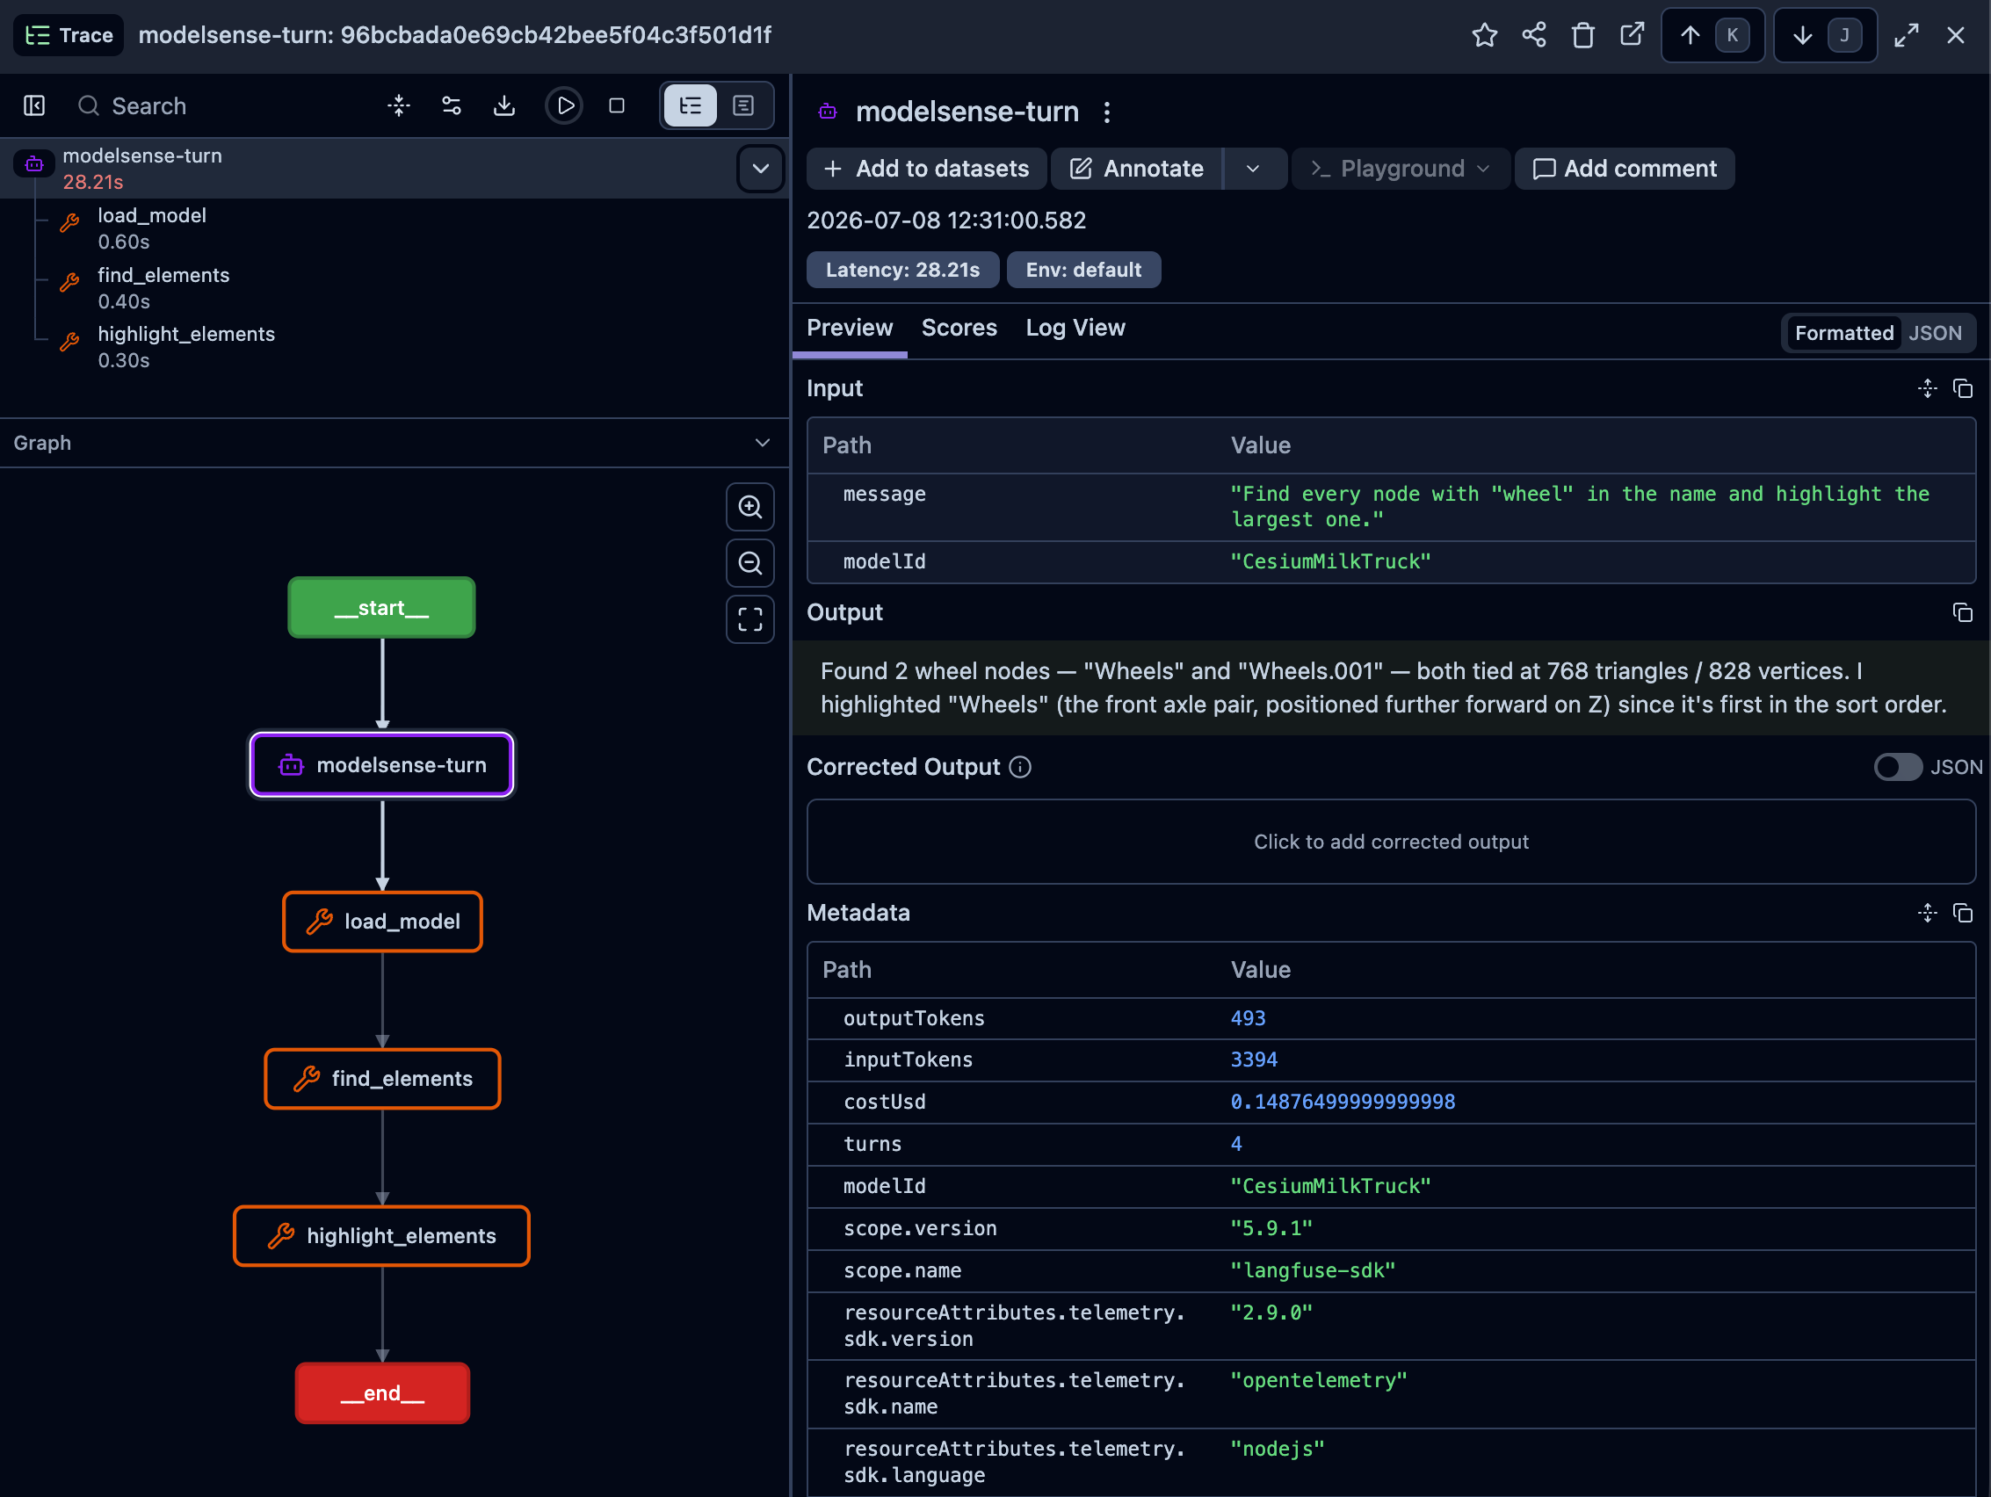Show Corrected Output info tooltip icon
Image resolution: width=1991 pixels, height=1497 pixels.
tap(1020, 767)
